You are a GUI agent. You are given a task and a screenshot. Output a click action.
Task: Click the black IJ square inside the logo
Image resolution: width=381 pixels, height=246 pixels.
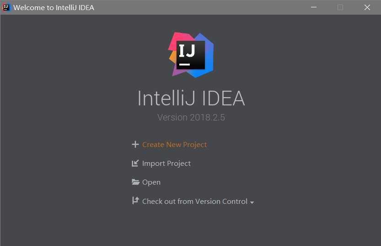[190, 55]
